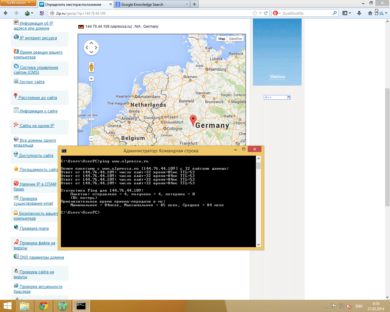Click the Telefonica advertisement banner
390x312 pixels.
(277, 52)
